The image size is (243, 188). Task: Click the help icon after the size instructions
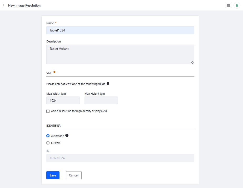coord(108,83)
